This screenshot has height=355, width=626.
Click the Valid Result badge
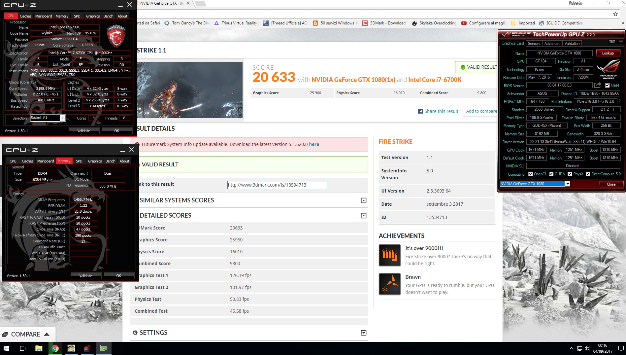(476, 67)
